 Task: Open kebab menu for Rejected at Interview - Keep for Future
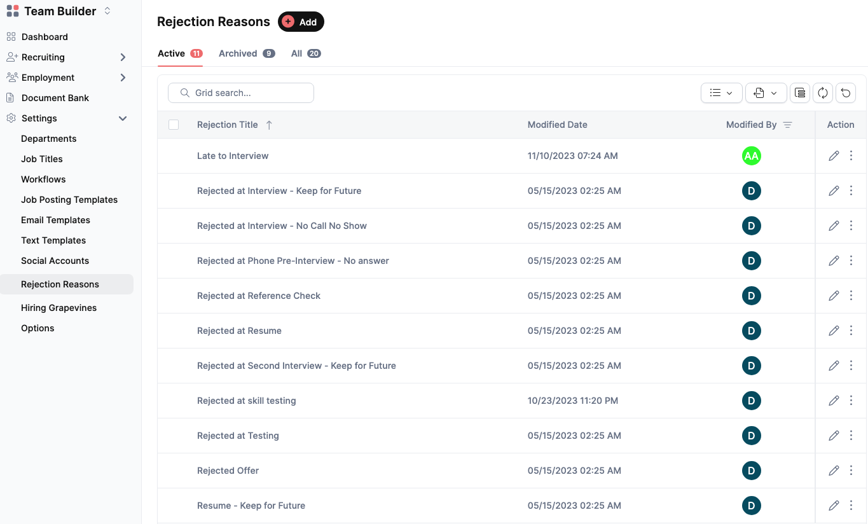coord(851,191)
